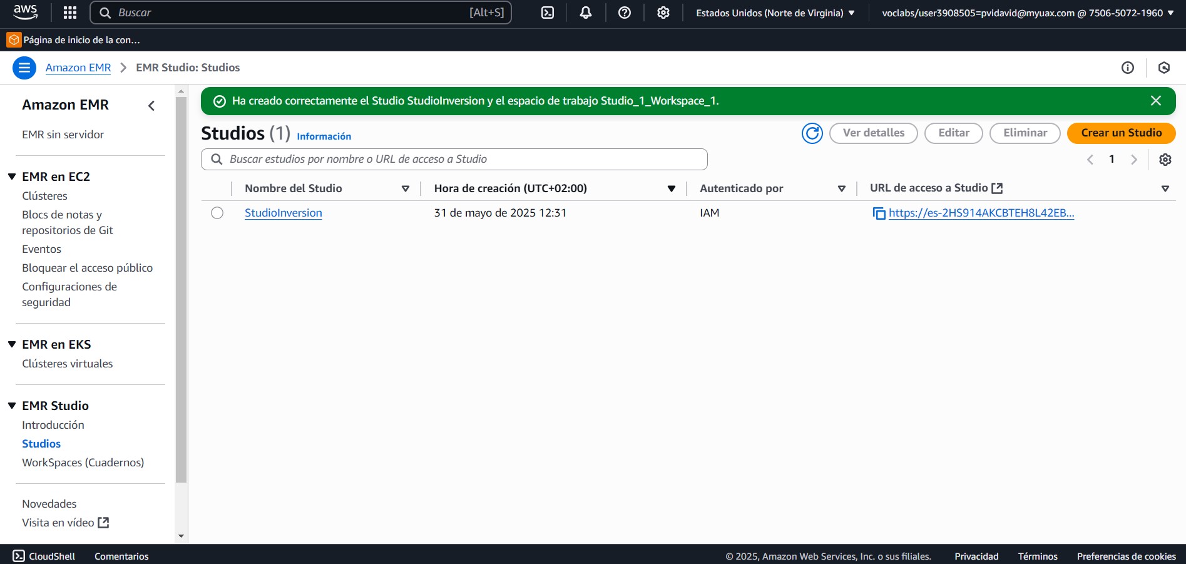Collapse the EMR Studio section
Image resolution: width=1186 pixels, height=564 pixels.
tap(12, 406)
